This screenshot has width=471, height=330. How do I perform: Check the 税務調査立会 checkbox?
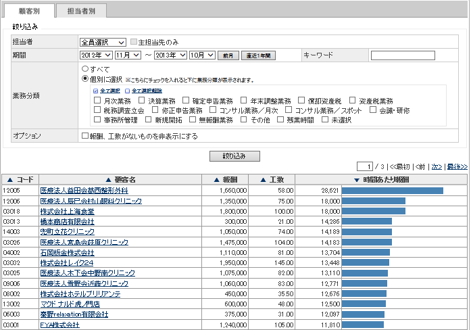click(97, 110)
